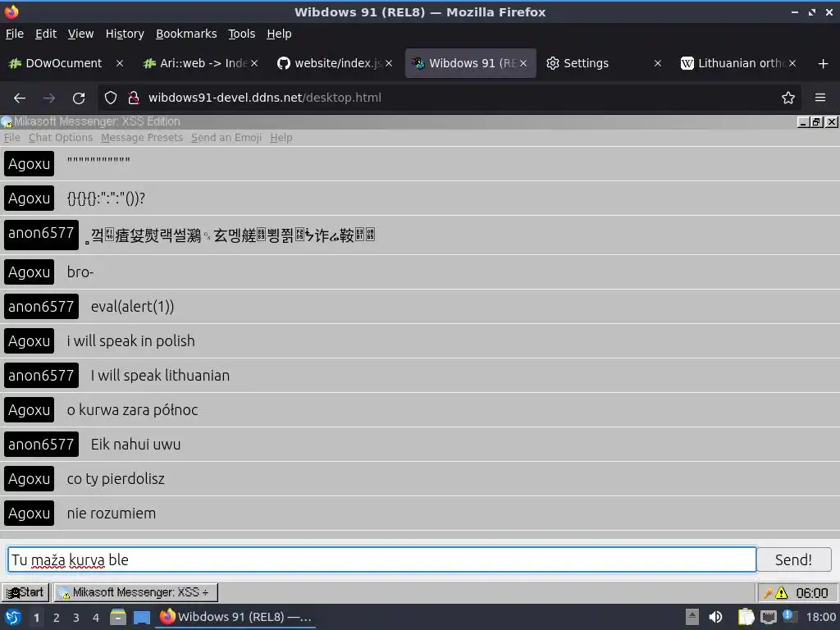Open Messenger's File menu

(x=11, y=138)
